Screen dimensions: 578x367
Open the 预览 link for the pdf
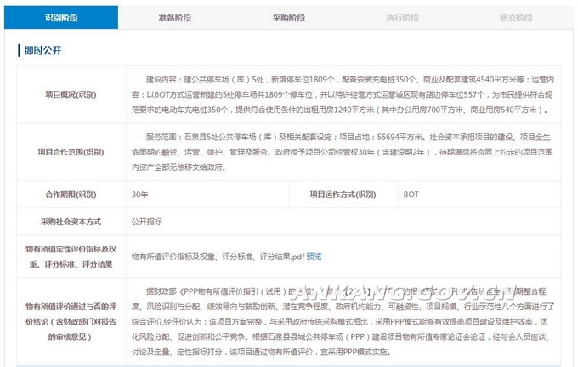(x=314, y=257)
